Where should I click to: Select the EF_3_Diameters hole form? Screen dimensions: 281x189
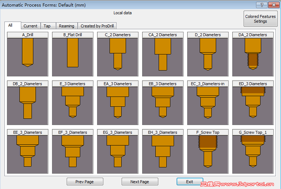[73, 151]
